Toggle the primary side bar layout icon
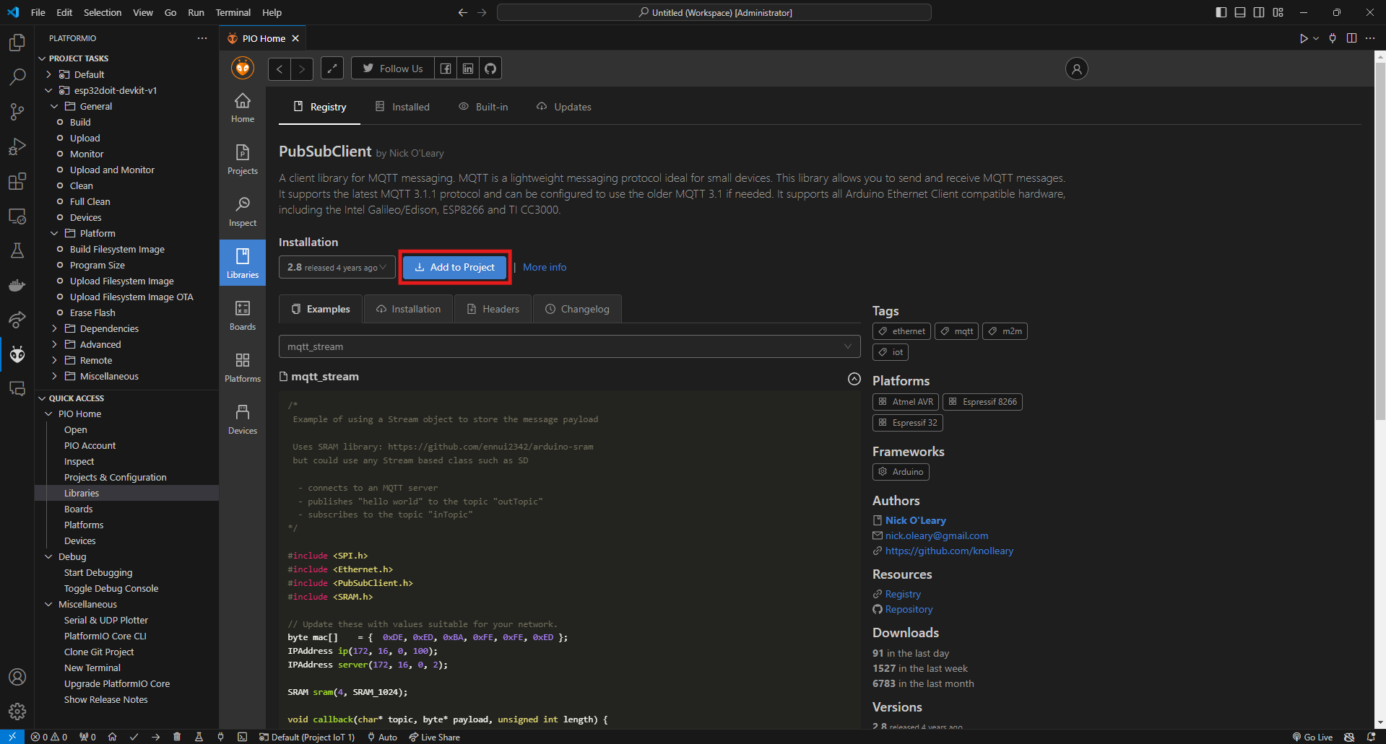This screenshot has width=1386, height=744. [1221, 12]
